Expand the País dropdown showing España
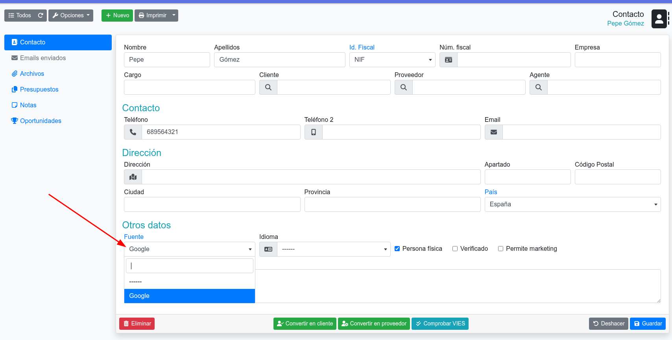This screenshot has height=340, width=672. click(572, 204)
